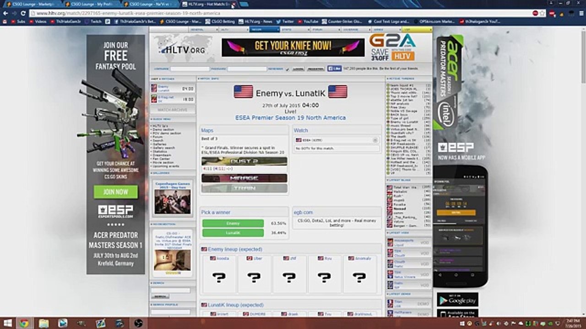The image size is (586, 329).
Task: Open the Twitch bookmark
Action: pyautogui.click(x=93, y=21)
